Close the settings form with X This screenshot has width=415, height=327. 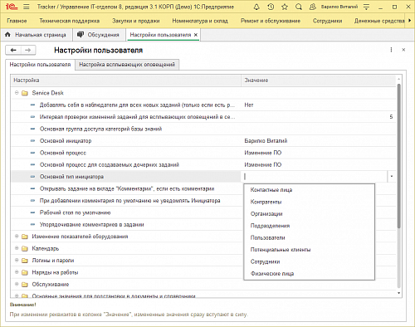coord(403,50)
